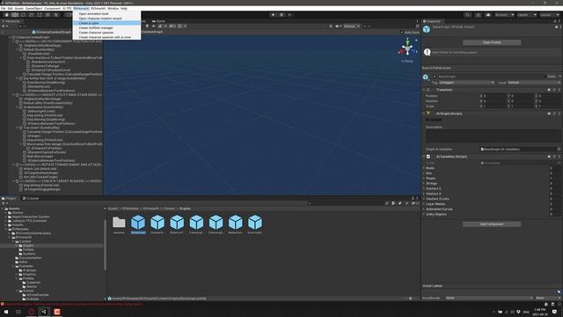This screenshot has width=563, height=317.
Task: Click the Assets breadcrumb in Project path
Action: (113, 209)
